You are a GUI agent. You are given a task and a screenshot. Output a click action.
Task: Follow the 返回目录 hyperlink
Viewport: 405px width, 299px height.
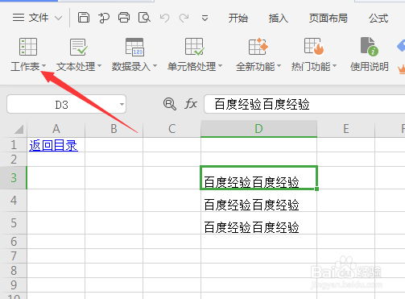coord(53,146)
